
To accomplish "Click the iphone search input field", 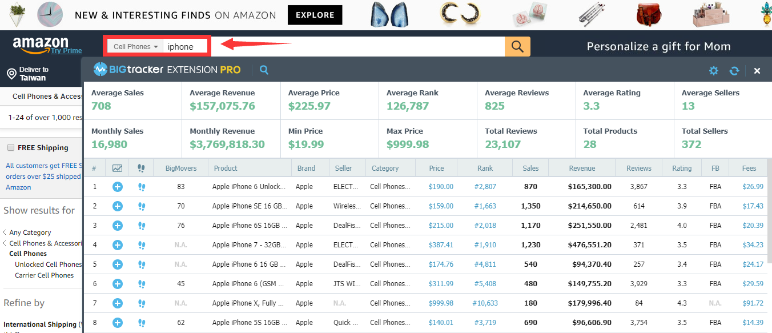I will click(x=186, y=47).
